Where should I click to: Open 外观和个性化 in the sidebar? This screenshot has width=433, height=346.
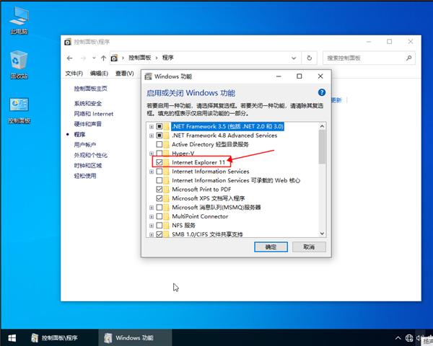point(91,155)
